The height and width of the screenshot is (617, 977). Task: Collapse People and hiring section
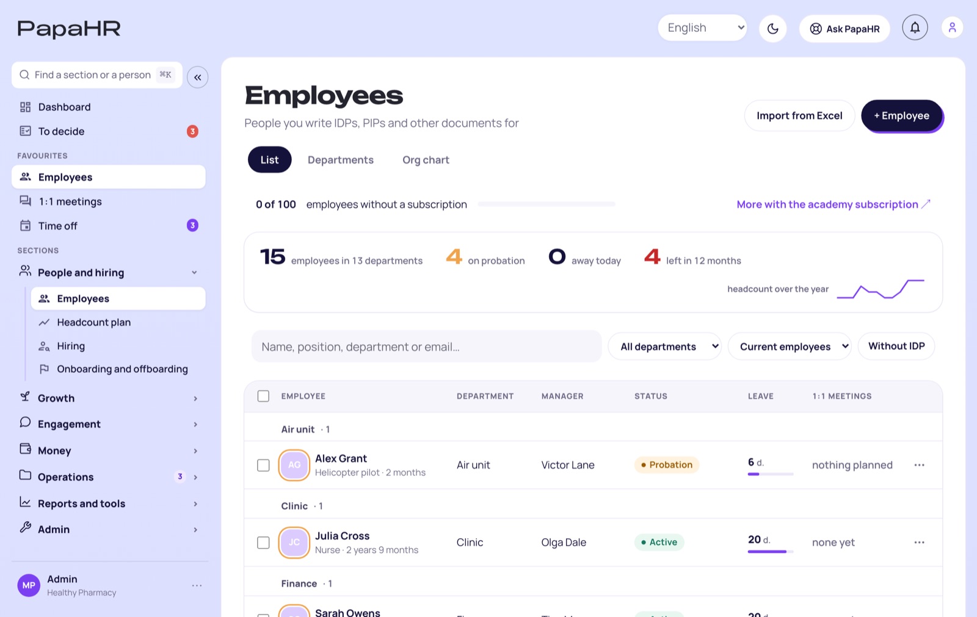(109, 273)
